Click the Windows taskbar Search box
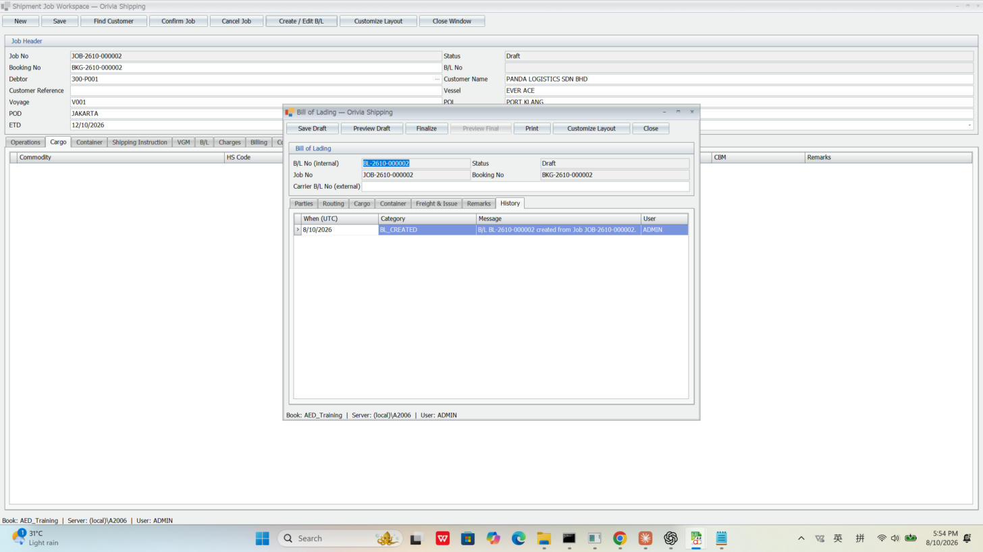 click(340, 538)
